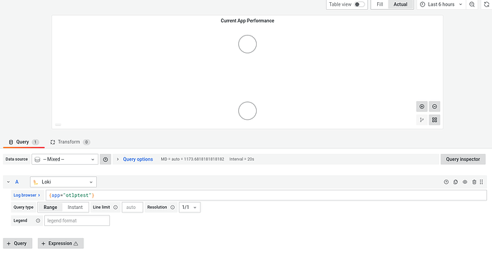Open the Resolution 1/1 dropdown

tap(190, 208)
